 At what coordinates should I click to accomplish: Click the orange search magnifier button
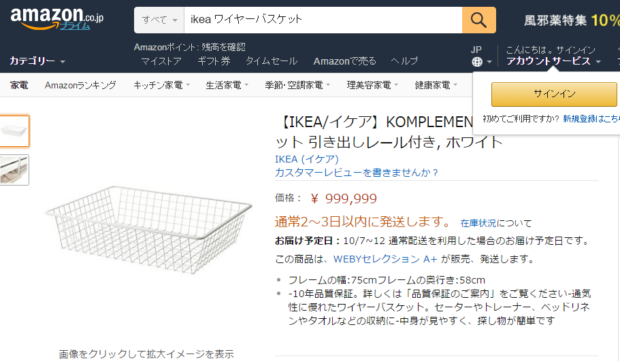478,20
